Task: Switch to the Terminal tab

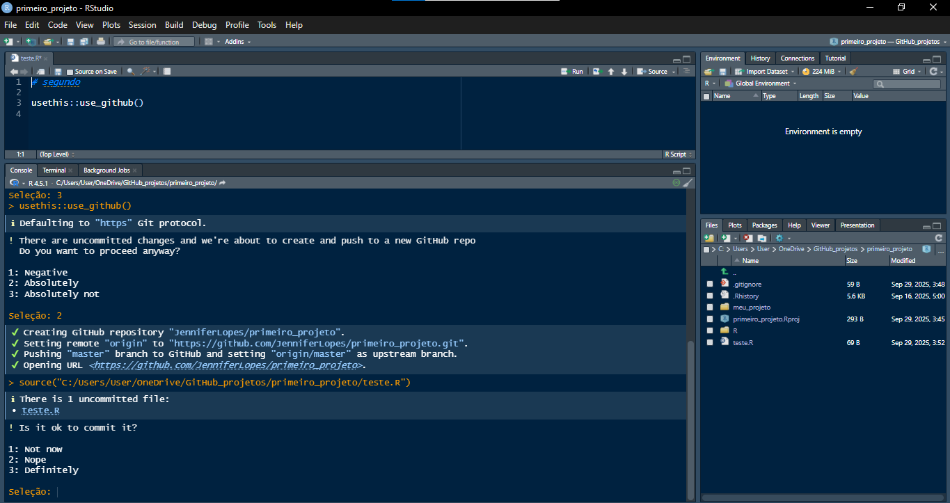Action: (x=54, y=170)
